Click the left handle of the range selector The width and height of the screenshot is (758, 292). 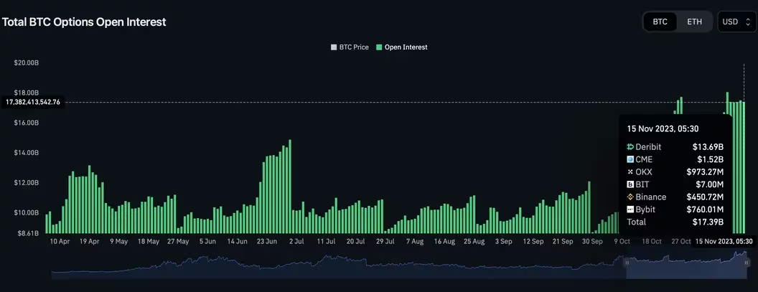tap(628, 263)
